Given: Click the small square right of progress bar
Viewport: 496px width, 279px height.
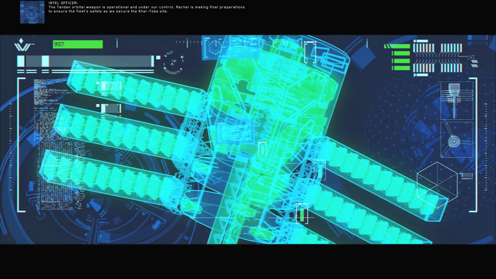Looking at the screenshot, I should (x=158, y=58).
